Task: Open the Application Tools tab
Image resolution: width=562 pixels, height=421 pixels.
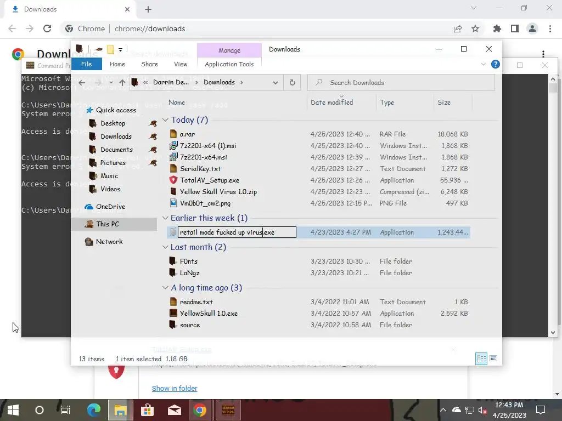Action: (229, 64)
